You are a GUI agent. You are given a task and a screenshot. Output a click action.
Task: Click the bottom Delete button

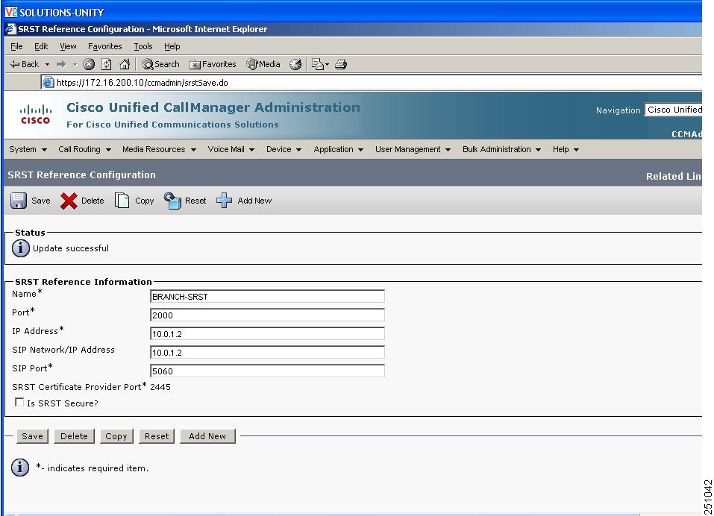74,436
